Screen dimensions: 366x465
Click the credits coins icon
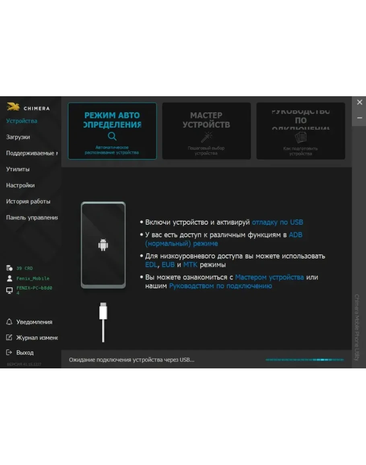(x=9, y=268)
